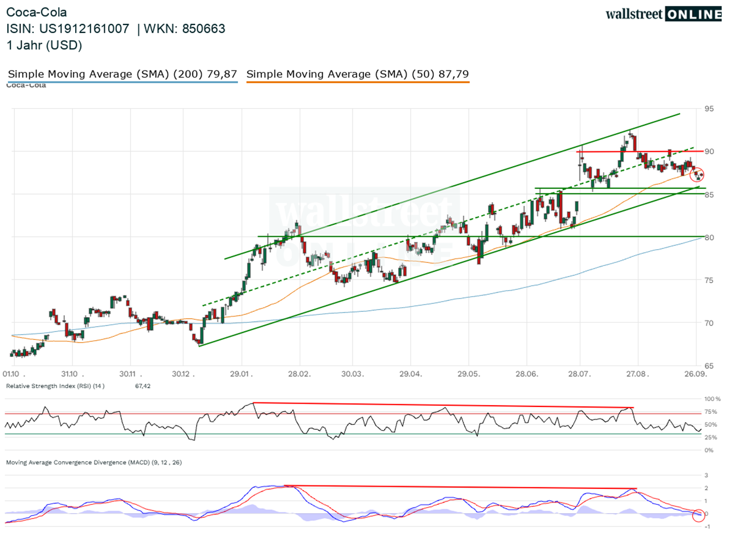Click the 29.01. date axis label
Image resolution: width=729 pixels, height=535 pixels.
click(243, 374)
